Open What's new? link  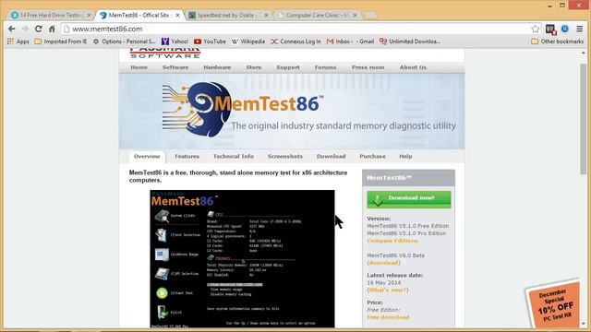point(388,290)
